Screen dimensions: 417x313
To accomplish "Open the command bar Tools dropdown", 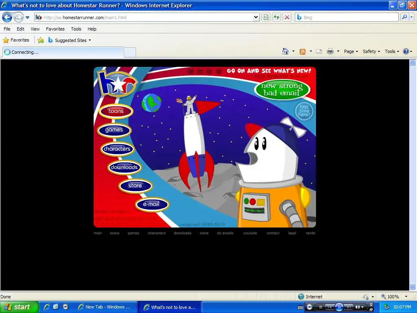I will click(x=392, y=52).
